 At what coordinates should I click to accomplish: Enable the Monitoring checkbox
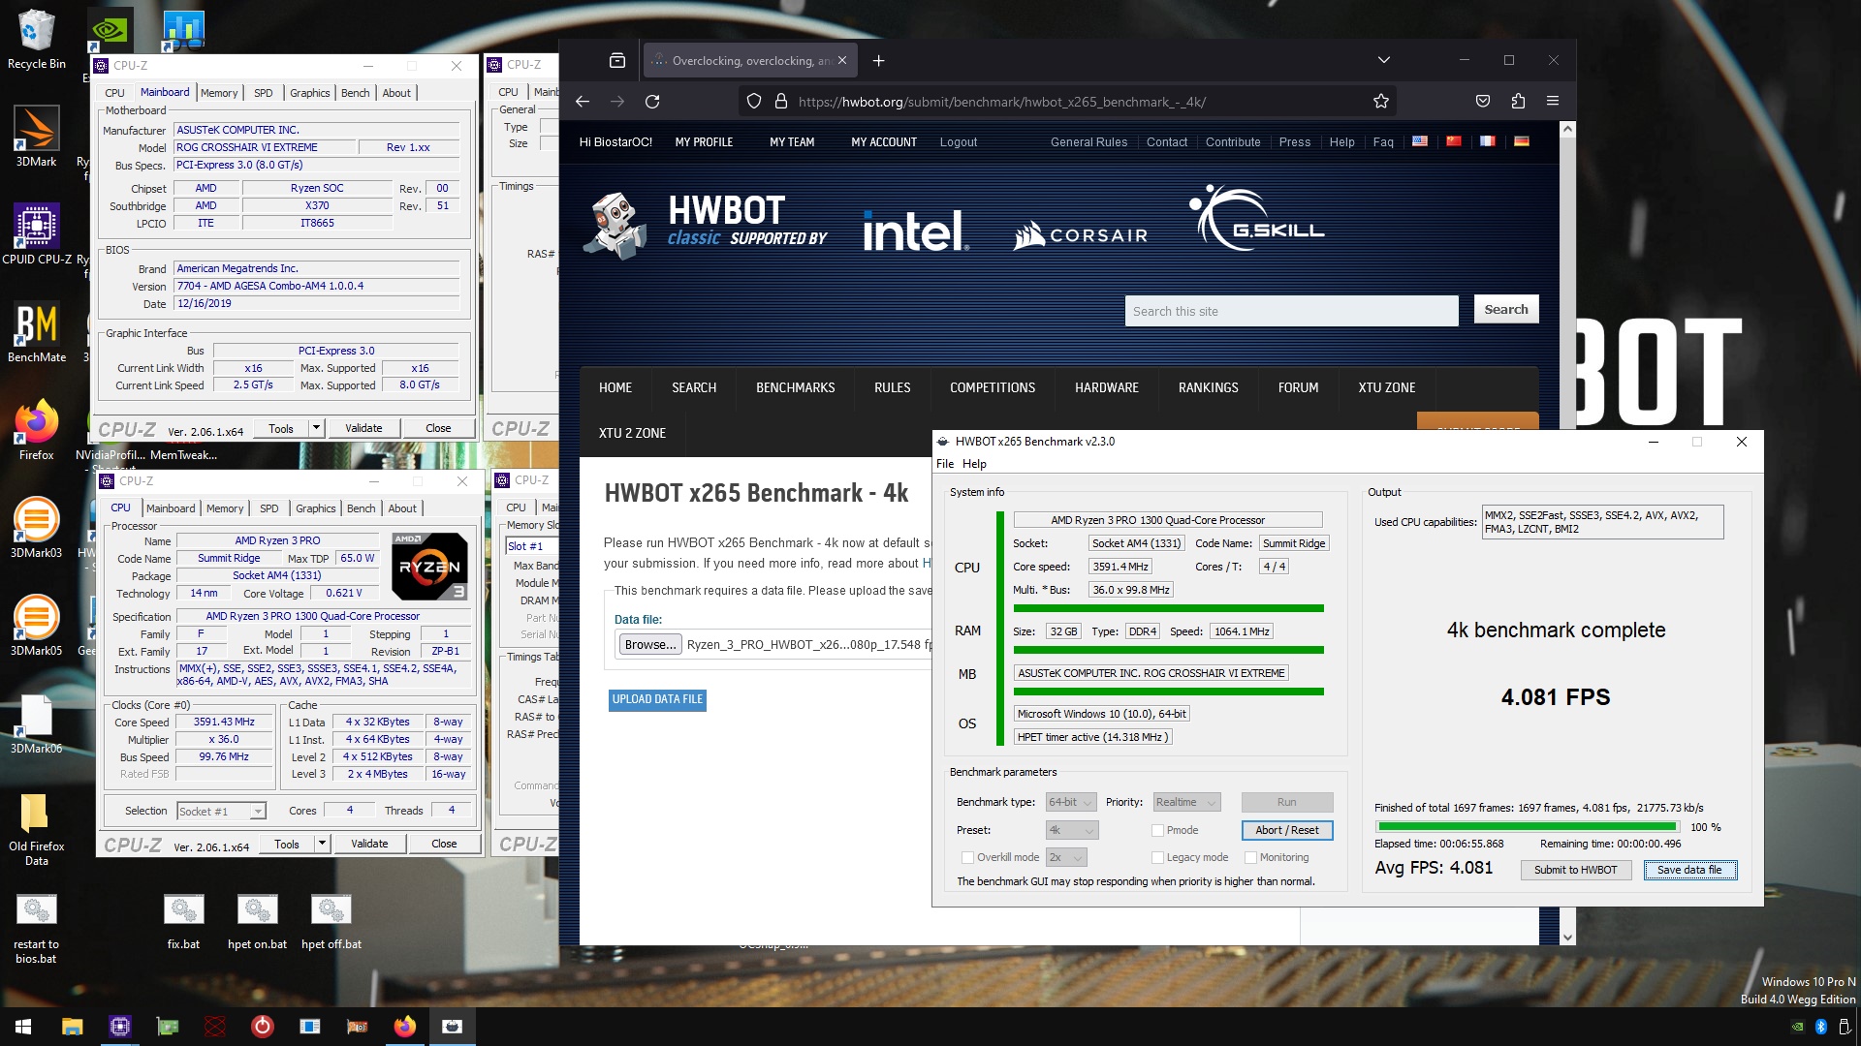[1250, 857]
